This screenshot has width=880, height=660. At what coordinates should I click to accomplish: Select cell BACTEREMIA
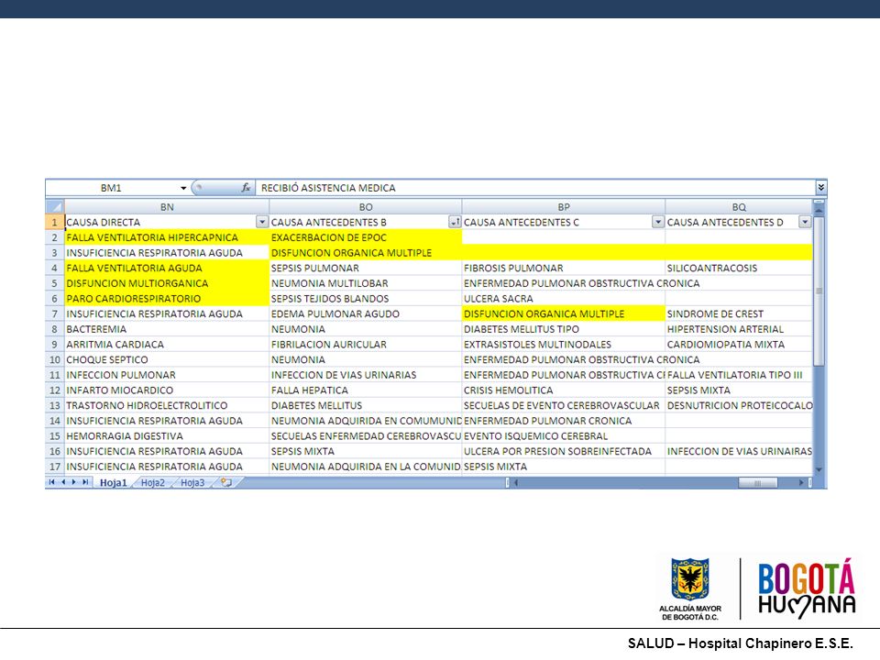coord(167,329)
